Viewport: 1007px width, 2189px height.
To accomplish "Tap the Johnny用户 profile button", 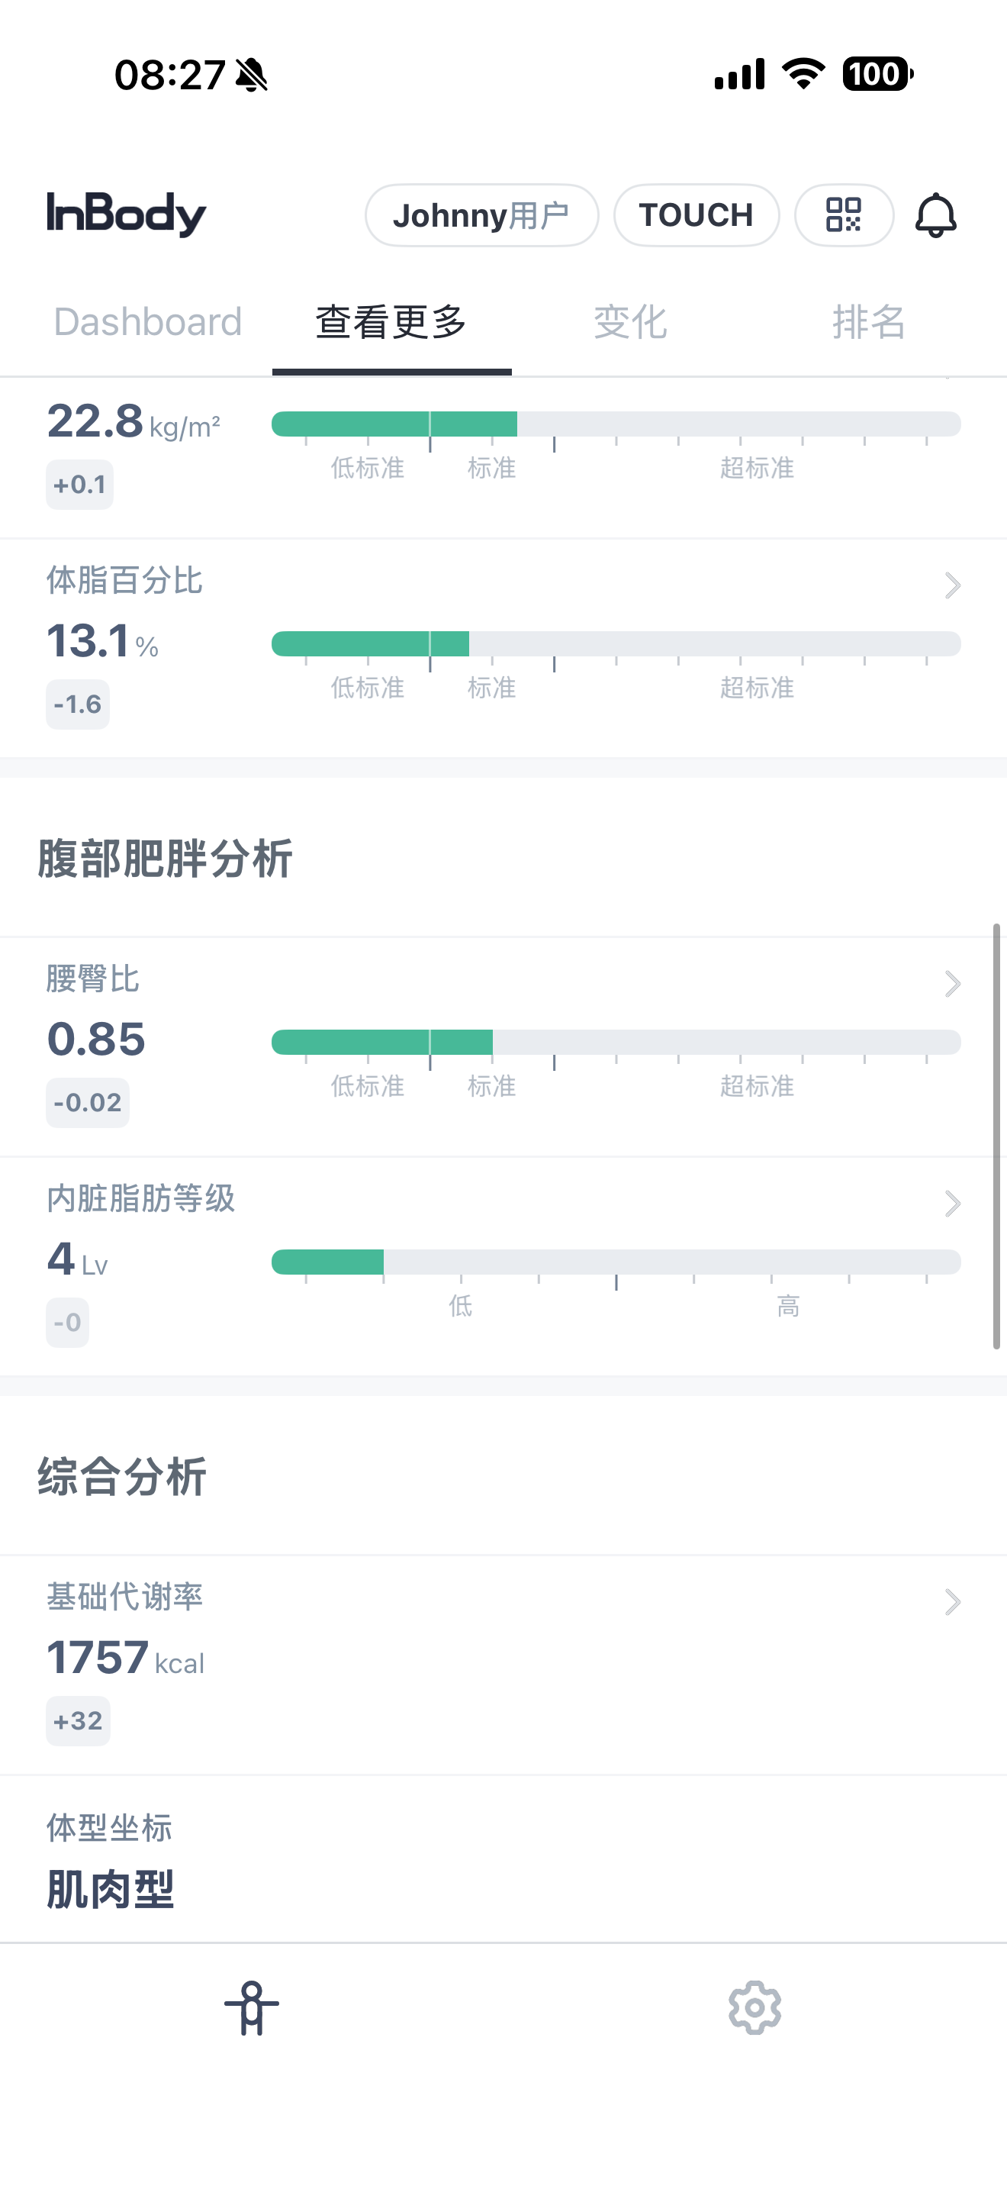I will 481,215.
